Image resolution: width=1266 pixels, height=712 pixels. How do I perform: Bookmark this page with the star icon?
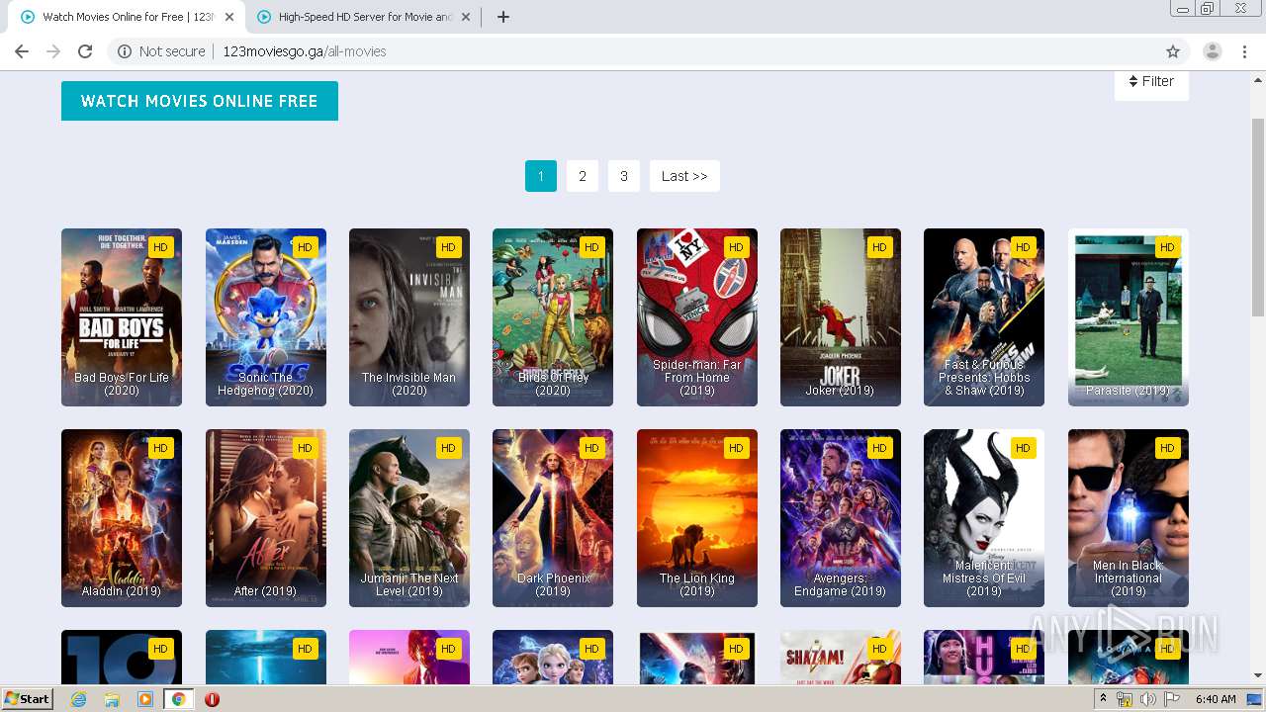pyautogui.click(x=1173, y=51)
